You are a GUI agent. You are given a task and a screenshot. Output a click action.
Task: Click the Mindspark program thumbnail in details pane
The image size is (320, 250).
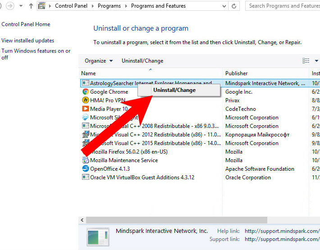[x=98, y=237]
